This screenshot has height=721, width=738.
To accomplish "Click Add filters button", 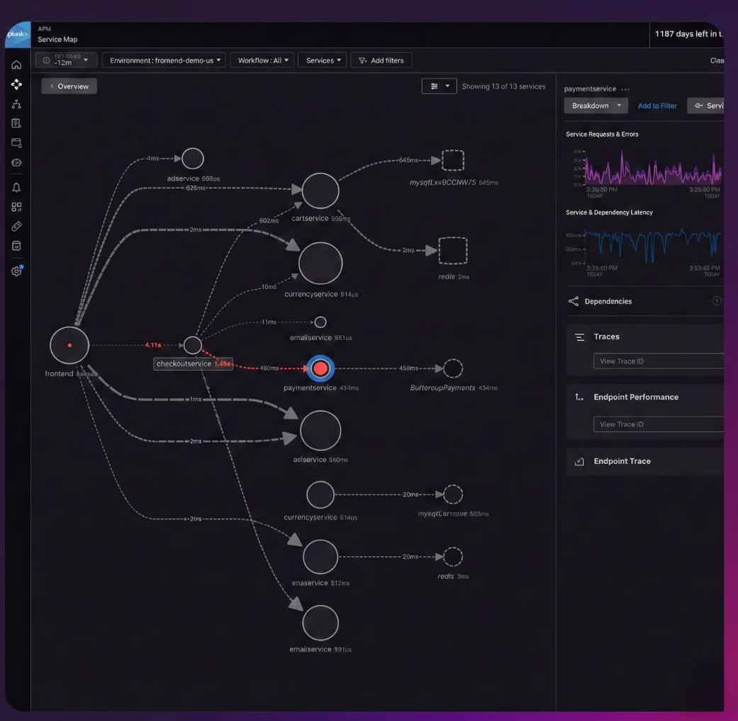I will point(381,60).
